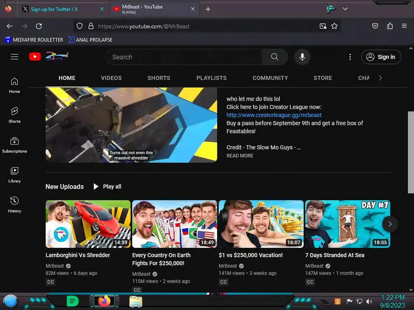Click the page vertical scrollbar
The image size is (414, 310).
411,152
